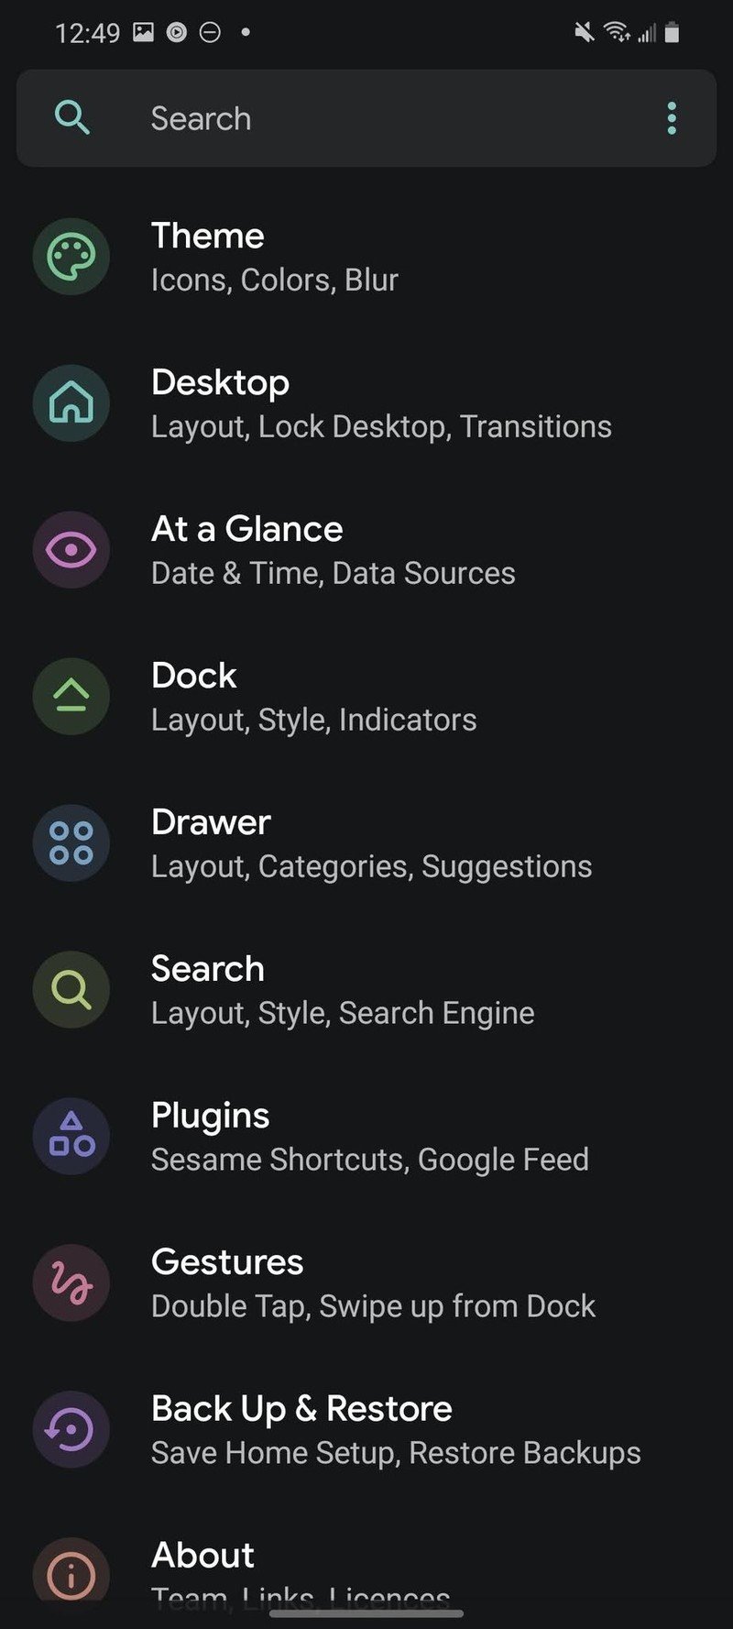Select At a Glance settings title
733x1629 pixels.
tap(247, 529)
